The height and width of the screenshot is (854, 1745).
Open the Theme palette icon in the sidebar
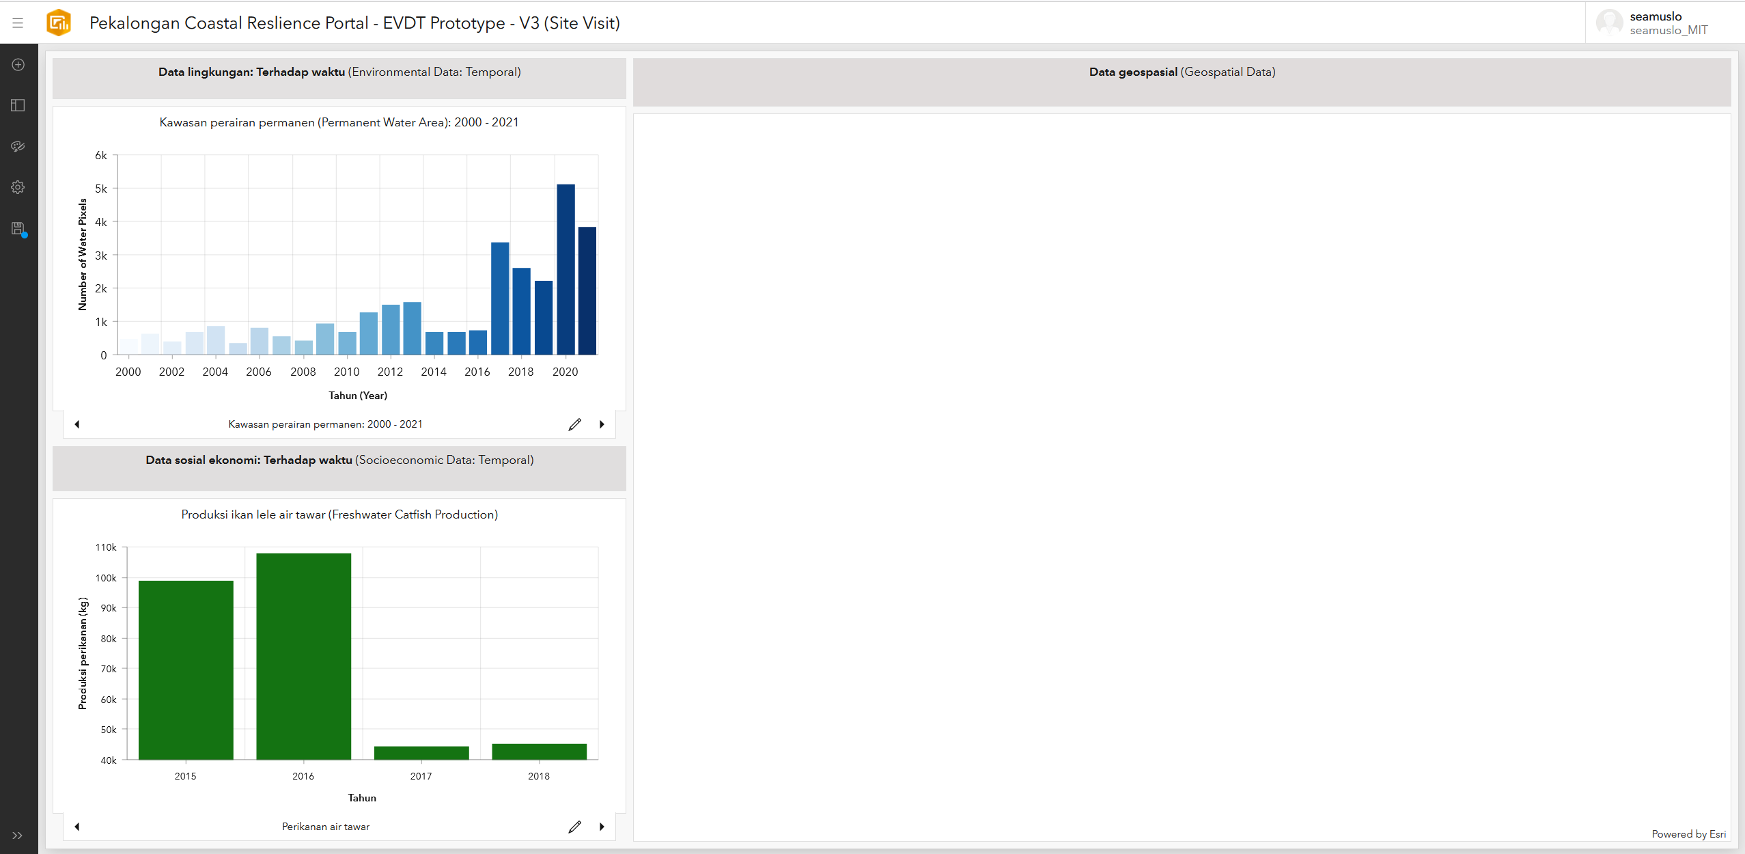18,146
